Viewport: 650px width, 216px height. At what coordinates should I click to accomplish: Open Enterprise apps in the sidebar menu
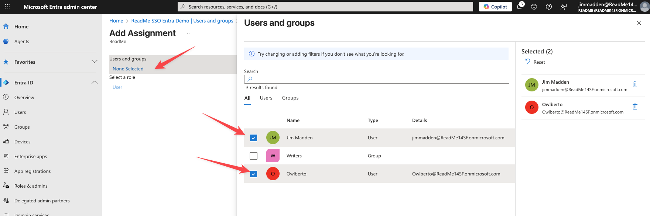(31, 156)
